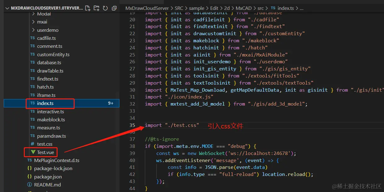The width and height of the screenshot is (384, 192).
Task: Open test.css file in explorer
Action: coord(45,144)
